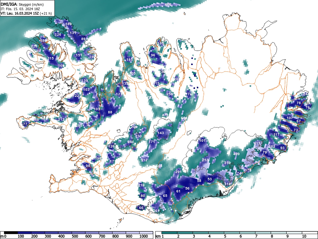Viewport: 318px width, 239px height.
Task: Pick the dark navy swatch between 100 and 200
Action: (x=24, y=233)
